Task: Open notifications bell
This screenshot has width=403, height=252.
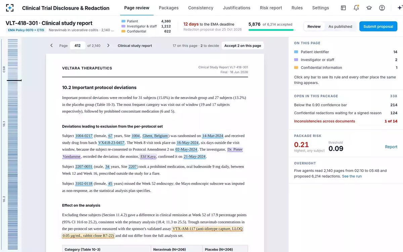Action: coord(356,8)
